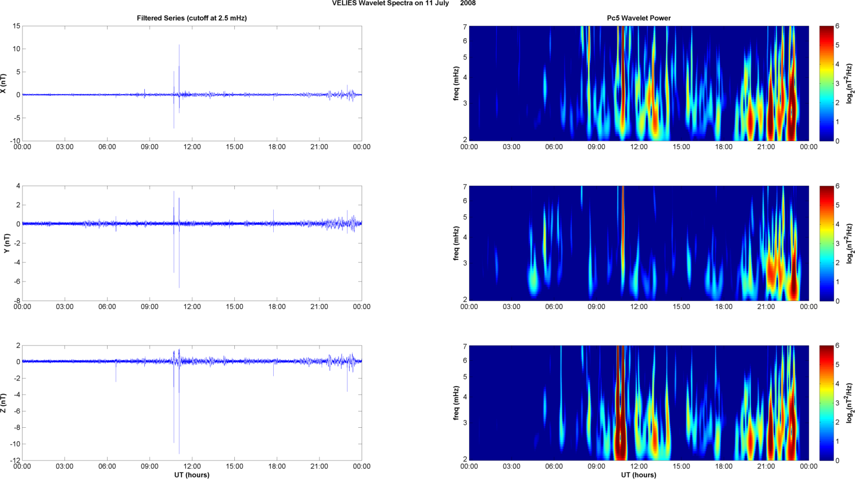The width and height of the screenshot is (855, 479).
Task: Click "freq (mHz)" label of the X-component wavelet plot
Action: click(x=456, y=83)
